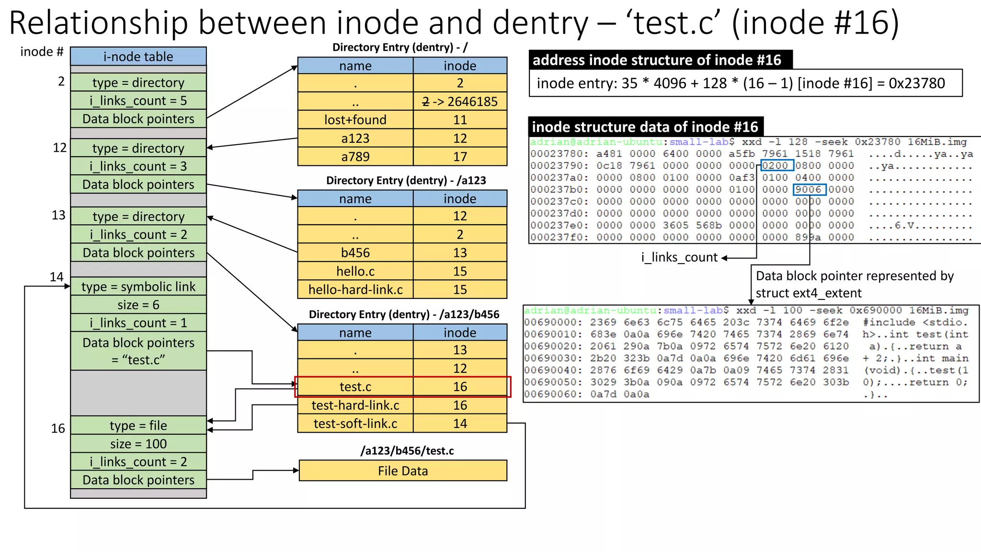Click the b456 entry in /a123 dentry

click(x=355, y=253)
